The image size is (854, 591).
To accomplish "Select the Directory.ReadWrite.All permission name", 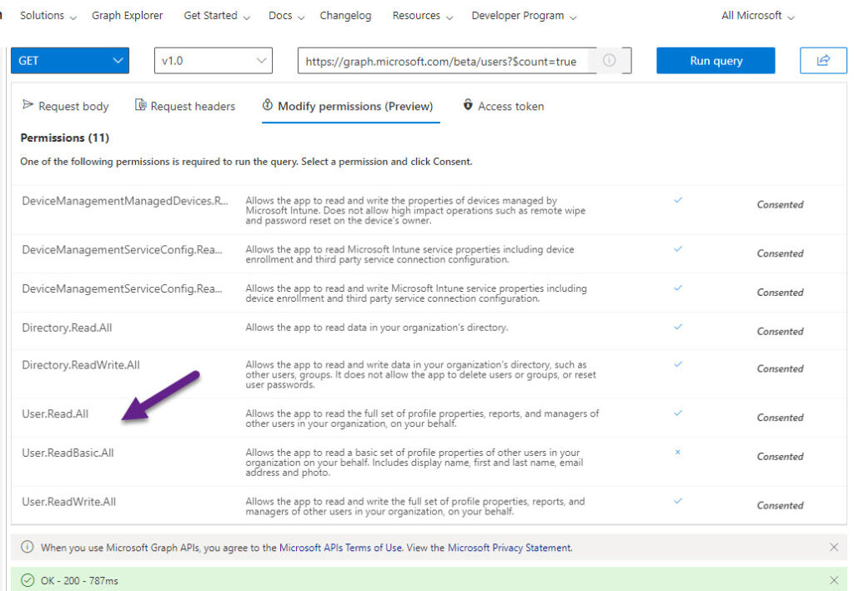I will tap(81, 364).
